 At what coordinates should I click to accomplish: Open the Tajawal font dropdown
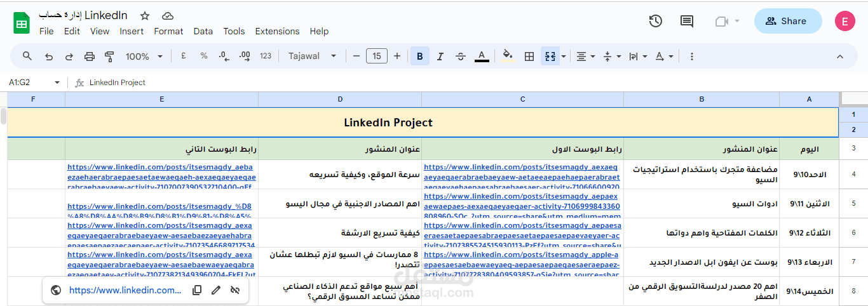[312, 57]
